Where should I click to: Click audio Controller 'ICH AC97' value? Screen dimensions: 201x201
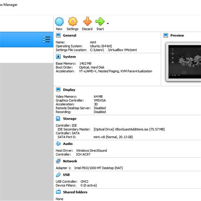(x=83, y=154)
